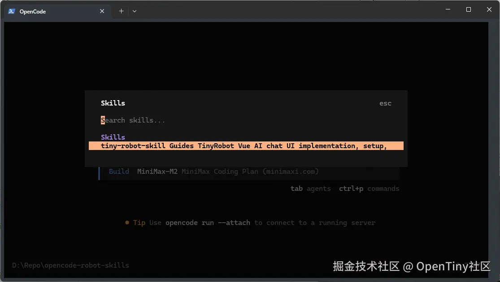This screenshot has height=282, width=500.
Task: Close the OpenCode tab
Action: click(x=102, y=11)
